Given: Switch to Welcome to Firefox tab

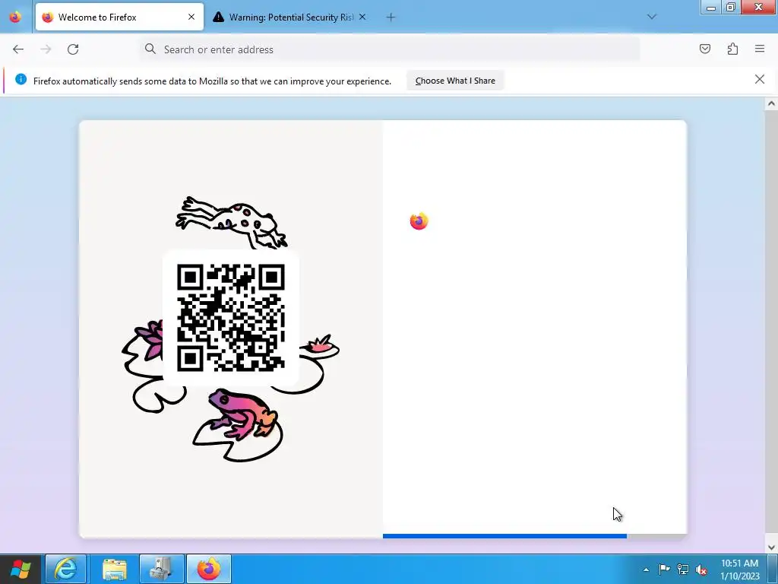Looking at the screenshot, I should (119, 17).
